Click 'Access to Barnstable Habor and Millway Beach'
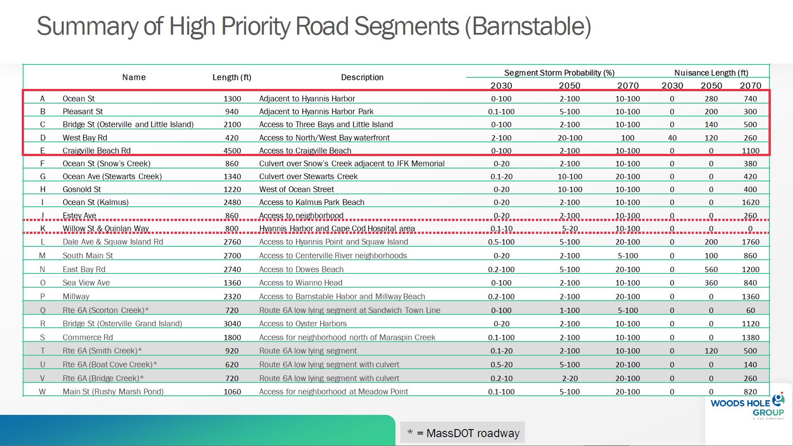This screenshot has width=793, height=446. pyautogui.click(x=342, y=297)
